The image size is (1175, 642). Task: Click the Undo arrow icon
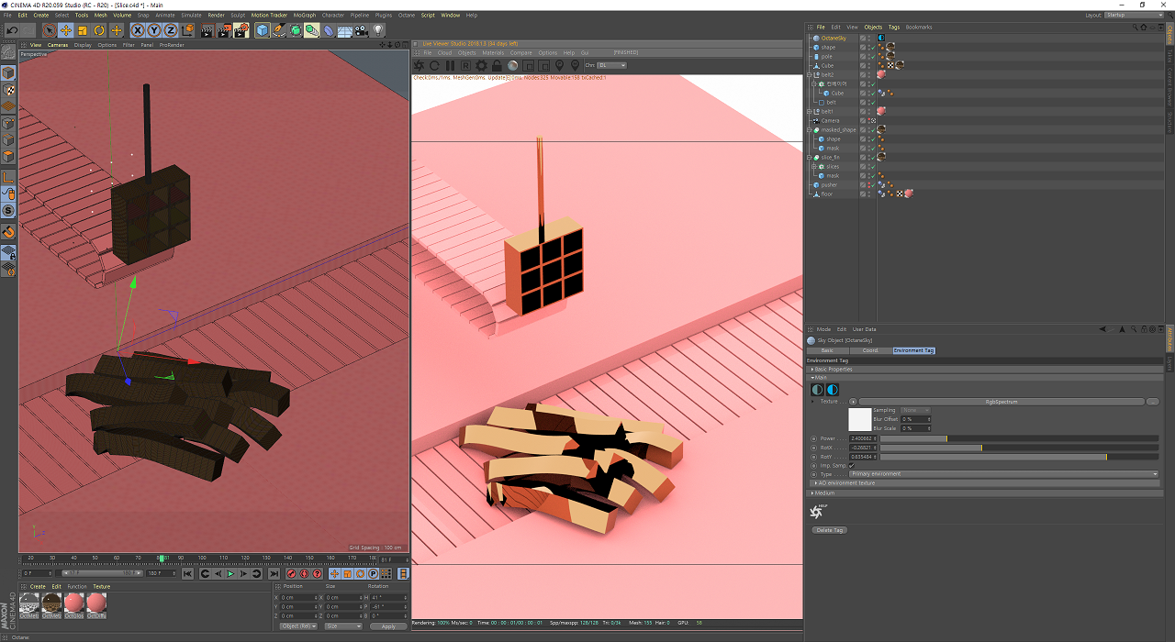12,30
